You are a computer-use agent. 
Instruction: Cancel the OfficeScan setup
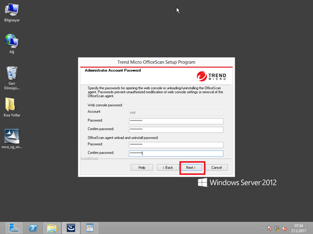point(217,167)
